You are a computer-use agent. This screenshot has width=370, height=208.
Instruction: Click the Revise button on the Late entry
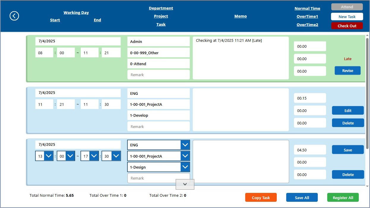[347, 71]
